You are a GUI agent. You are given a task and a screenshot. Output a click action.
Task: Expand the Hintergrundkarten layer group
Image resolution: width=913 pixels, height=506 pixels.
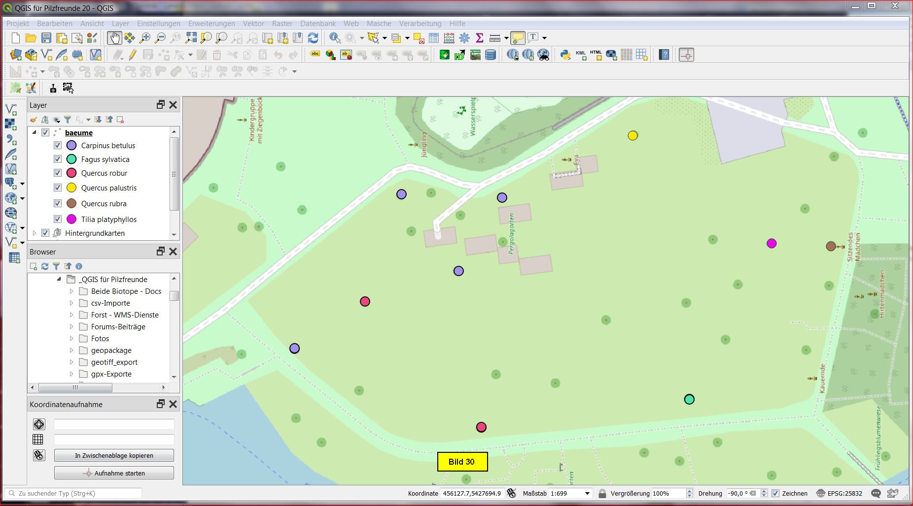[35, 233]
